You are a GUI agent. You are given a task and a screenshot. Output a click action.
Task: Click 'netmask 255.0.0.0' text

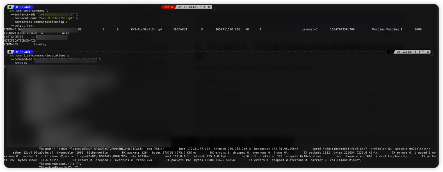pyautogui.click(x=208, y=156)
